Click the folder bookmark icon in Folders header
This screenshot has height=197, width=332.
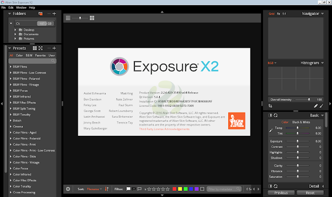(x=40, y=13)
